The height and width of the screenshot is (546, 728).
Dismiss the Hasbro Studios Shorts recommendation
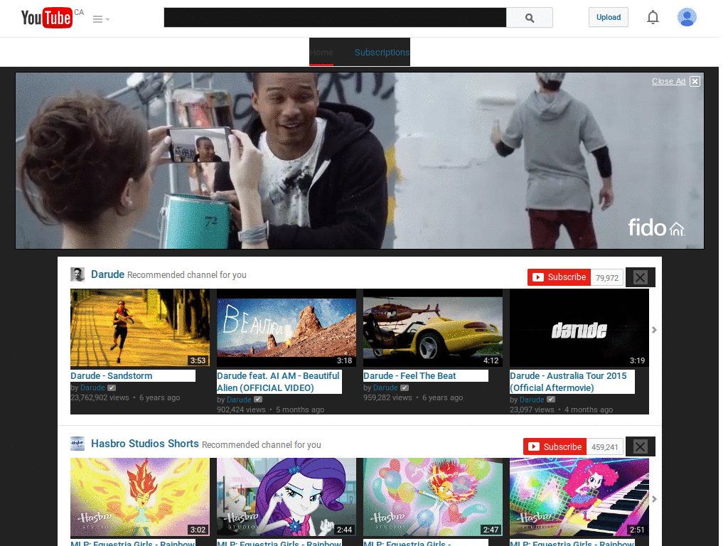click(639, 446)
